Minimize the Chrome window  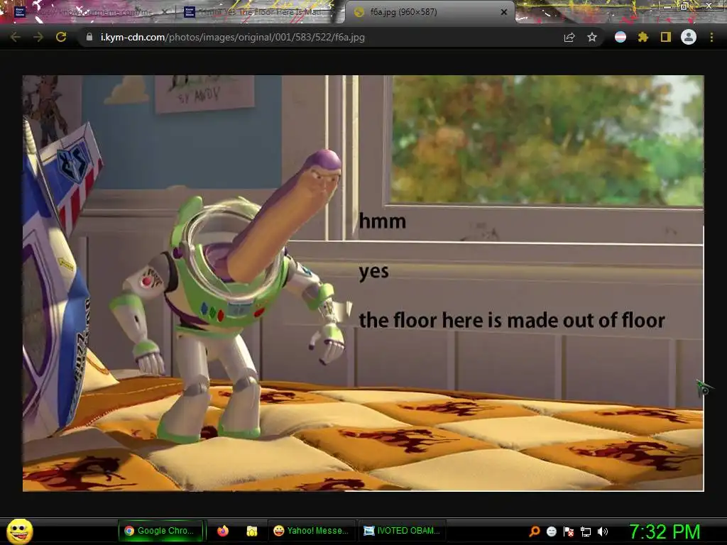667,6
